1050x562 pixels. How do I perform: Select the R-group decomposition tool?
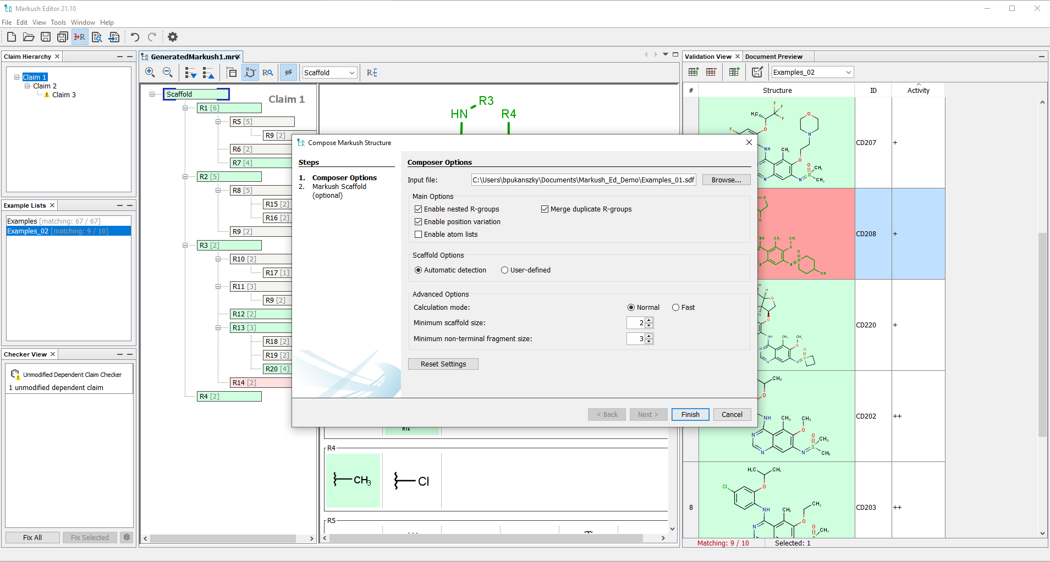(80, 37)
